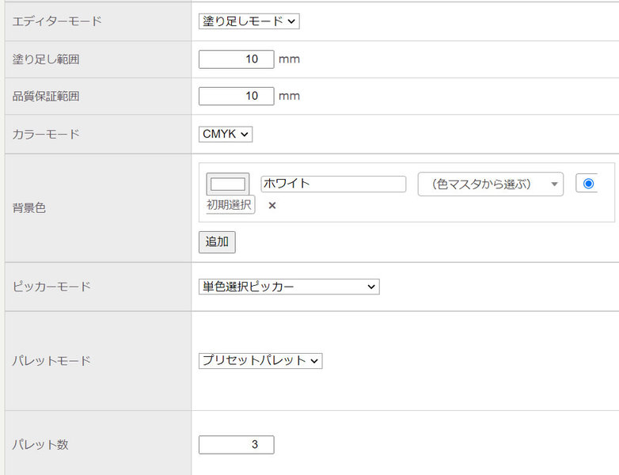Expand the 単色選択ピッカー dropdown
619x475 pixels.
[x=289, y=287]
